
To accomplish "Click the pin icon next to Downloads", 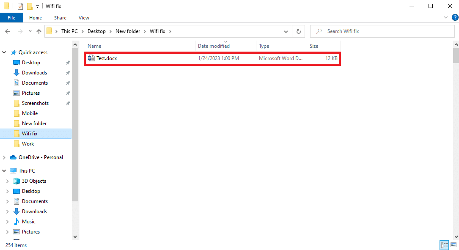I will 68,73.
